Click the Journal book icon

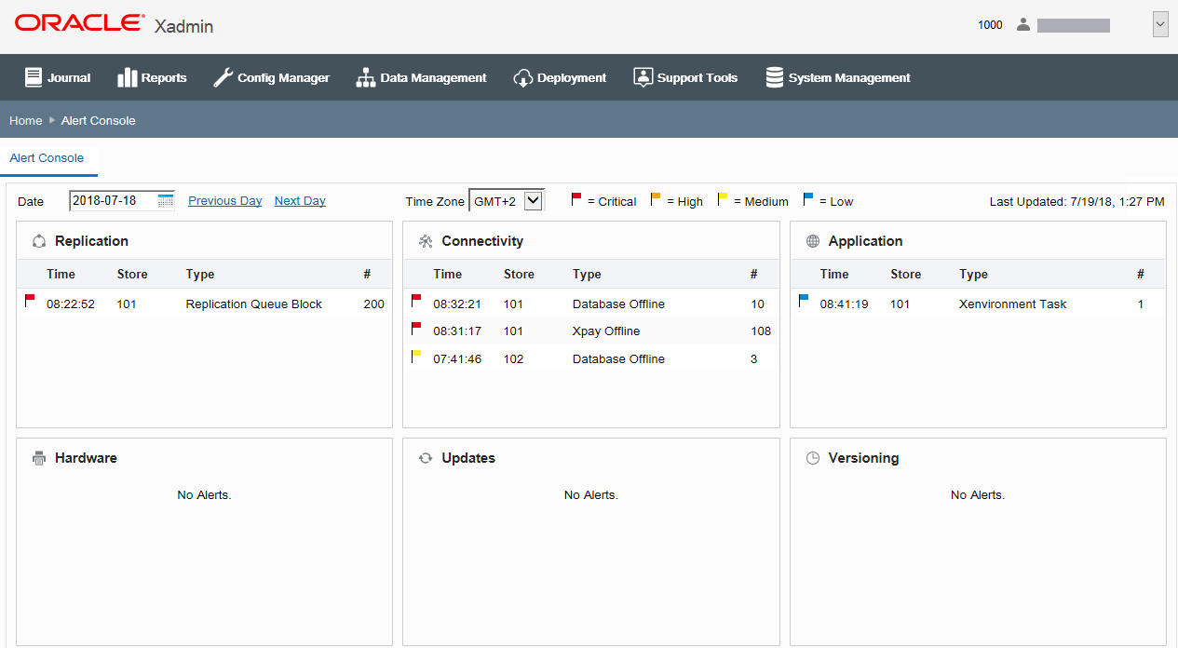tap(34, 77)
